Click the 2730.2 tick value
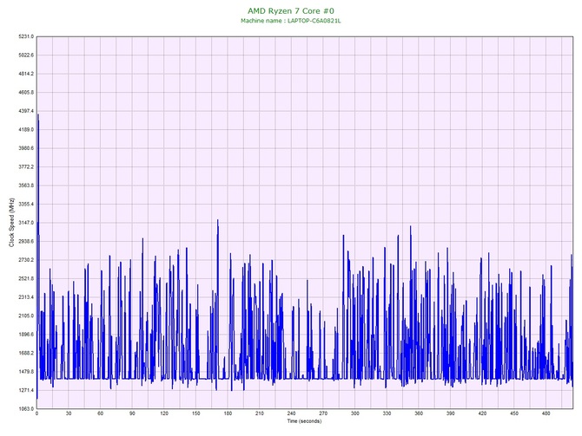582x436 pixels. click(26, 260)
